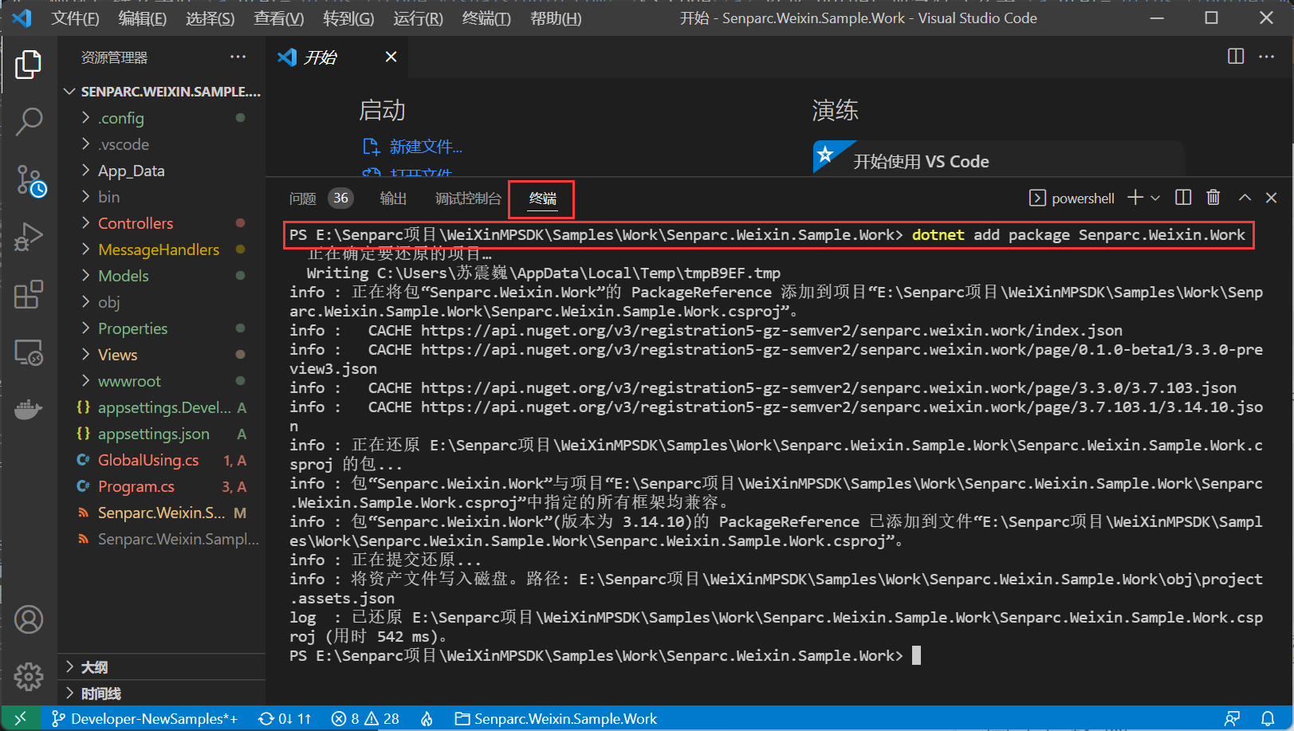The height and width of the screenshot is (731, 1294).
Task: Open the Source Control view
Action: click(x=29, y=180)
